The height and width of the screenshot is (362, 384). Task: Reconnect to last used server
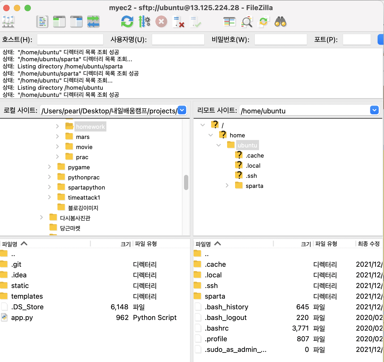click(195, 22)
